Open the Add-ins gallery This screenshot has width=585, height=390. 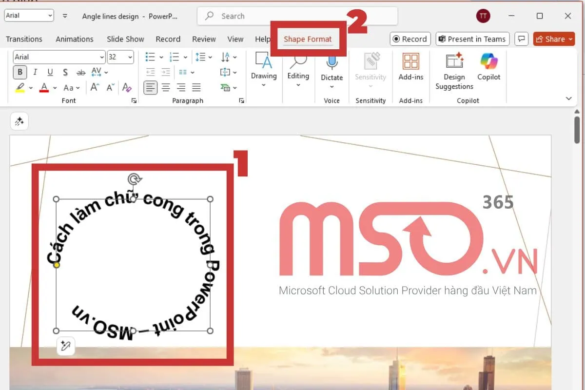pos(410,66)
